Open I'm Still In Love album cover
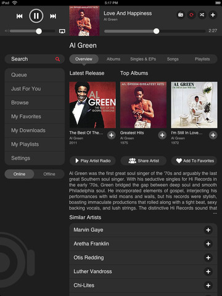The width and height of the screenshot is (222, 296). coord(194,105)
